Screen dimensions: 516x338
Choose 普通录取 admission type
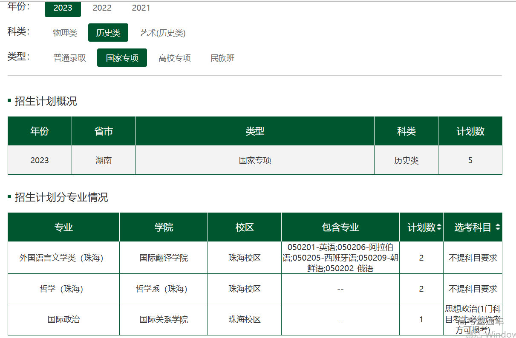[x=69, y=58]
